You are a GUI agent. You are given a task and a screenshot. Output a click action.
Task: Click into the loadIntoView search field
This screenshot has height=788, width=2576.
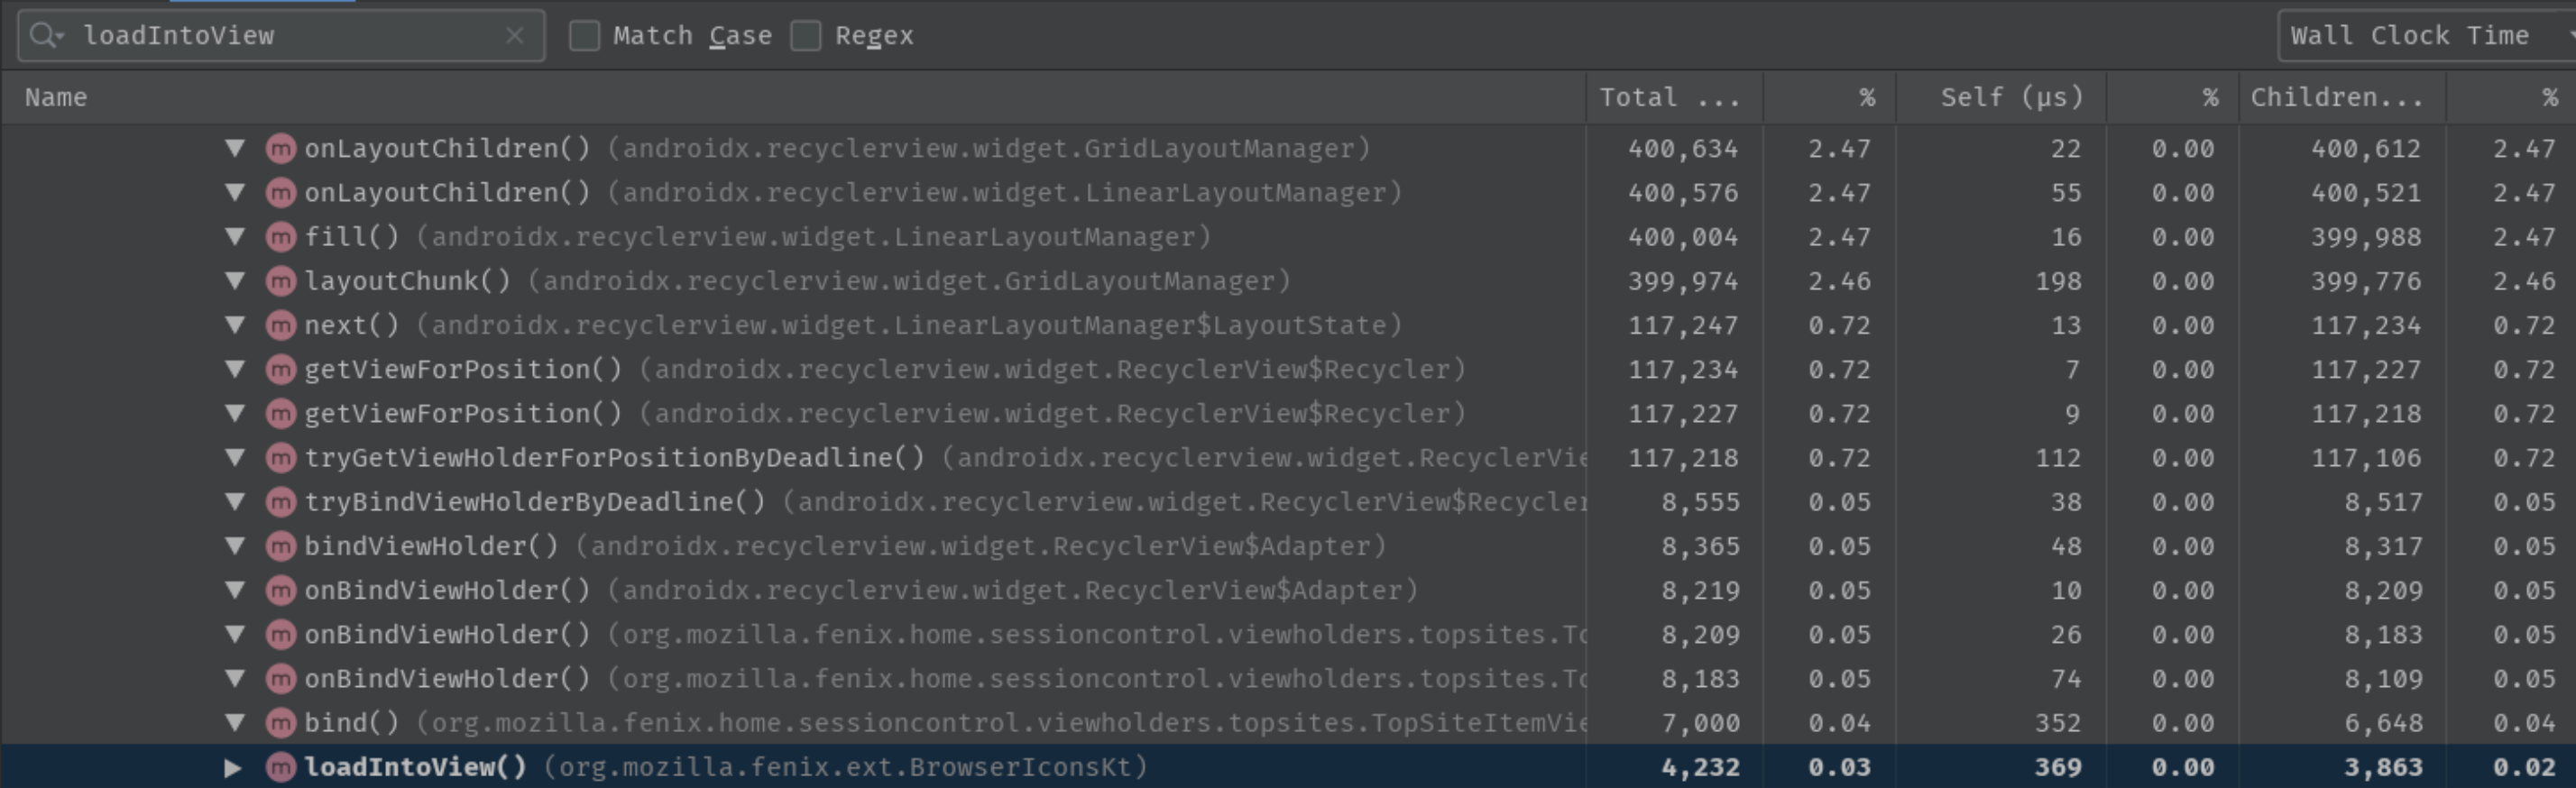[x=281, y=36]
